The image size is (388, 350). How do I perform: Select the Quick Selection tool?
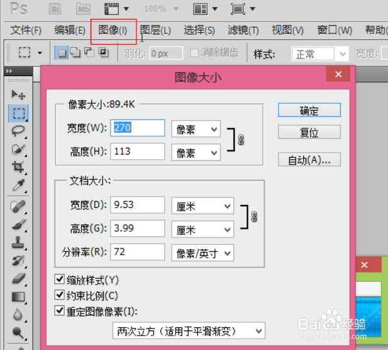[x=18, y=150]
